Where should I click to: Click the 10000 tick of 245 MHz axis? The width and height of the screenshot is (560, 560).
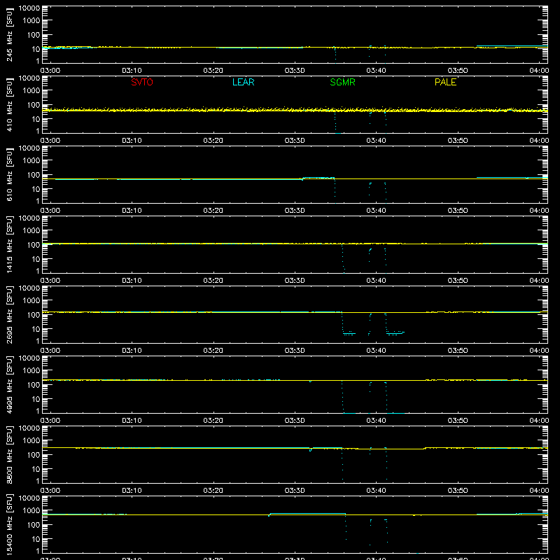29,8
